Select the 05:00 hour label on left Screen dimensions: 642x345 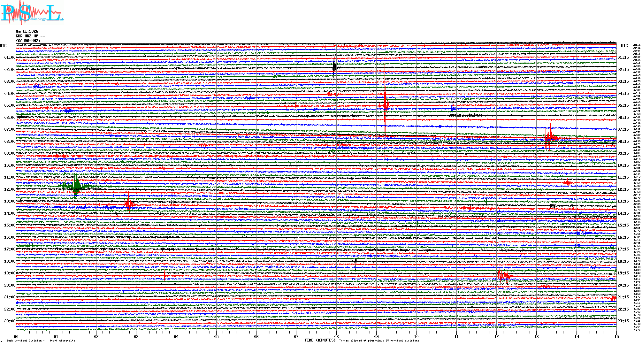coord(10,105)
